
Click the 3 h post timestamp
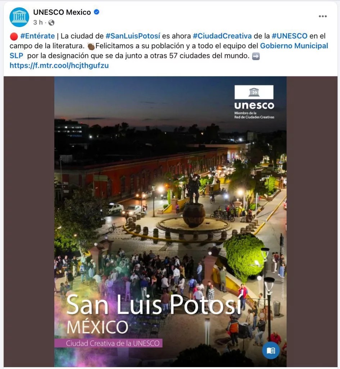[x=38, y=22]
